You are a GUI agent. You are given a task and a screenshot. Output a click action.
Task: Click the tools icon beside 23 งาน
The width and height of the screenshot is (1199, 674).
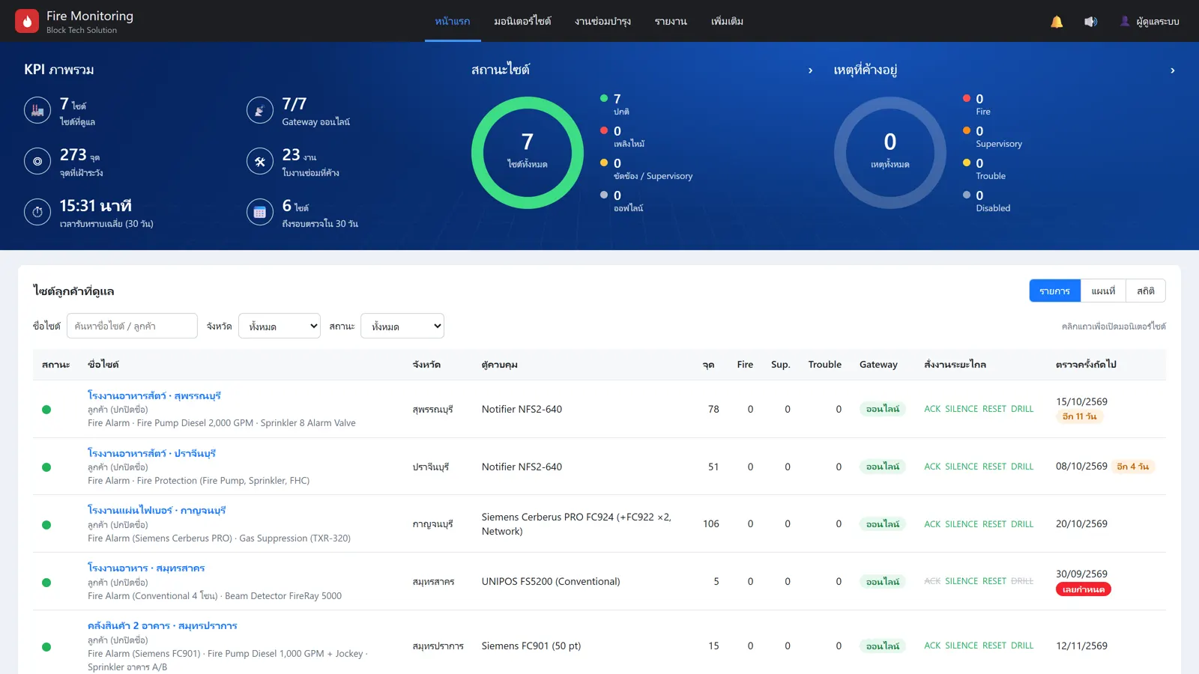point(260,161)
